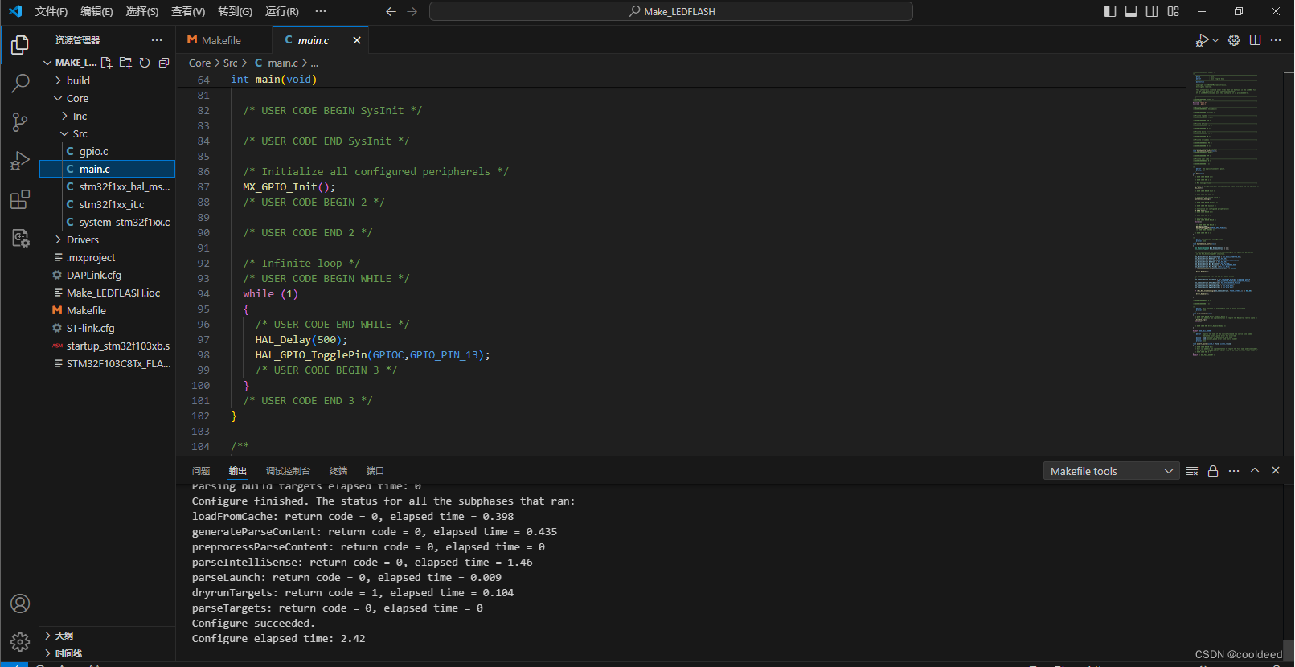This screenshot has width=1295, height=667.
Task: Split the editor to the right
Action: [1255, 40]
